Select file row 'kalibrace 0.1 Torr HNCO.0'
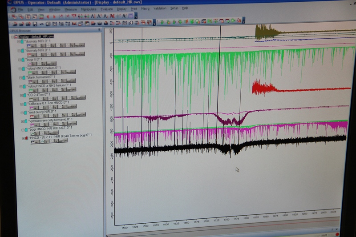Screen dimensions: 356x237 [x=48, y=103]
